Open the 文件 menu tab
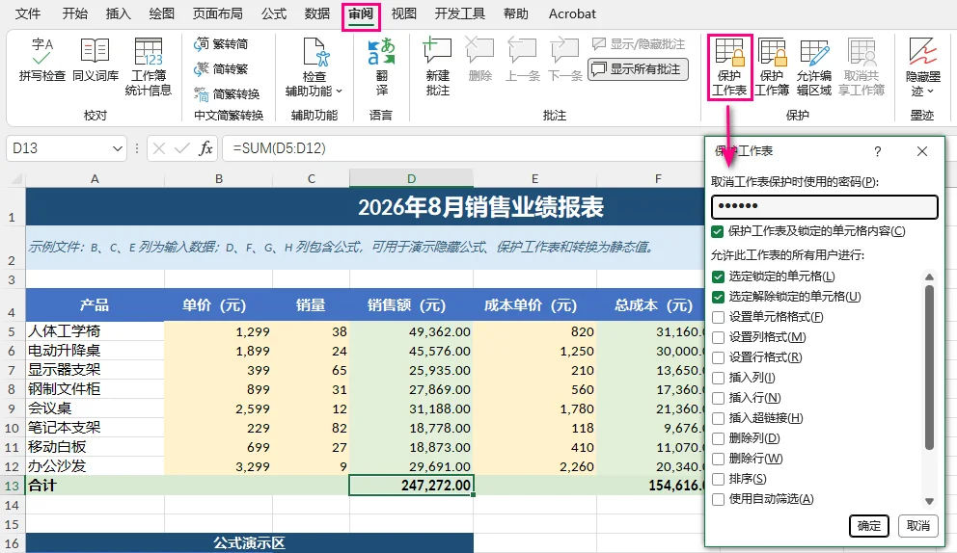Screen dimensions: 957x553 coord(27,13)
